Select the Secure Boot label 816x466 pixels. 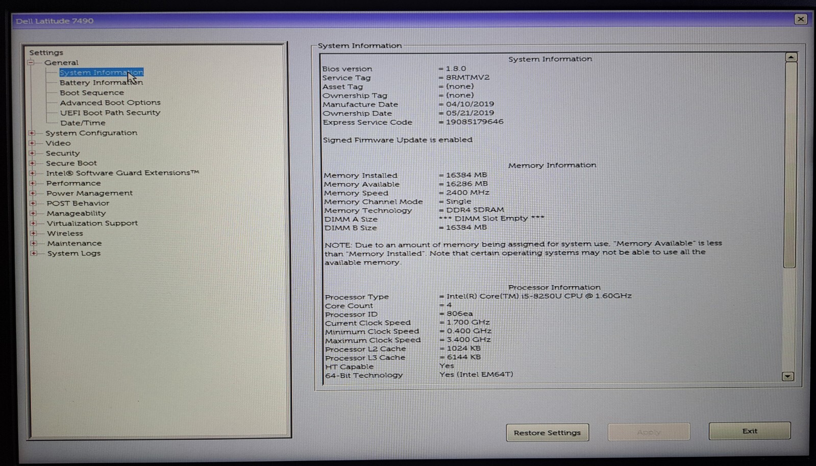pos(71,163)
